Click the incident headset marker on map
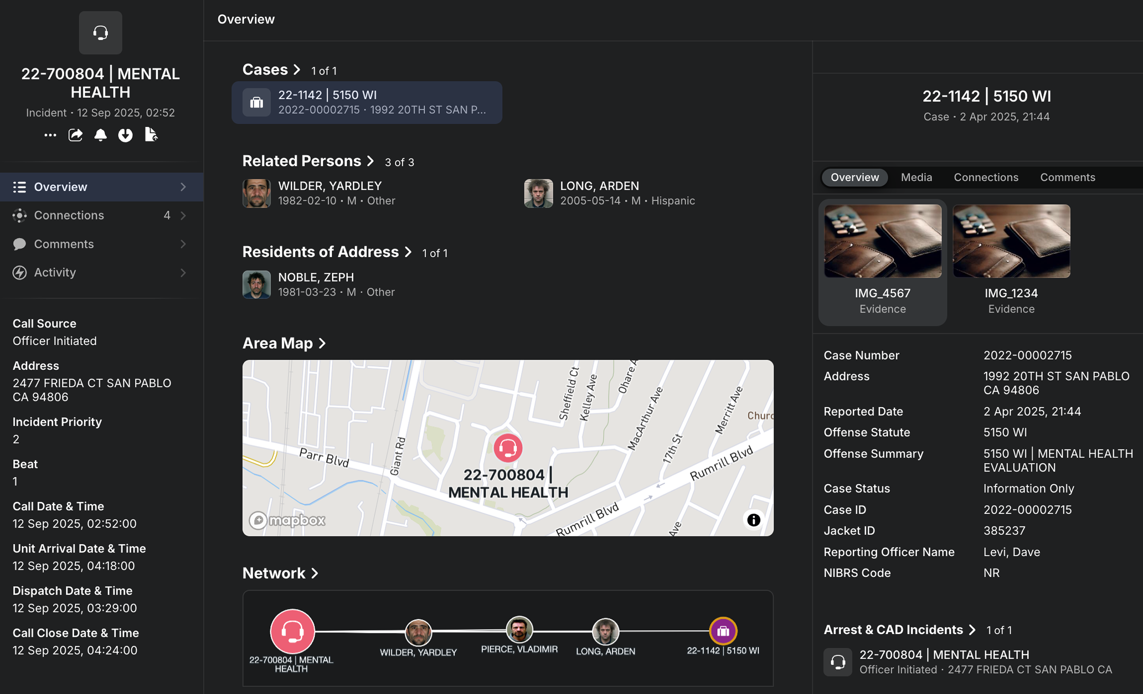Image resolution: width=1143 pixels, height=694 pixels. point(508,448)
